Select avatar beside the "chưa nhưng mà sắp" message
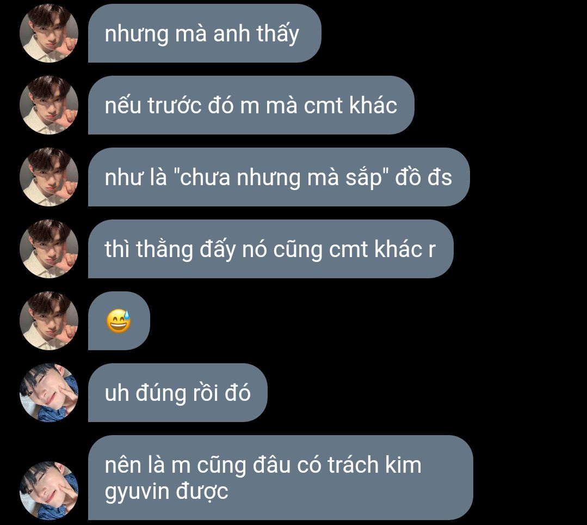 tap(49, 177)
